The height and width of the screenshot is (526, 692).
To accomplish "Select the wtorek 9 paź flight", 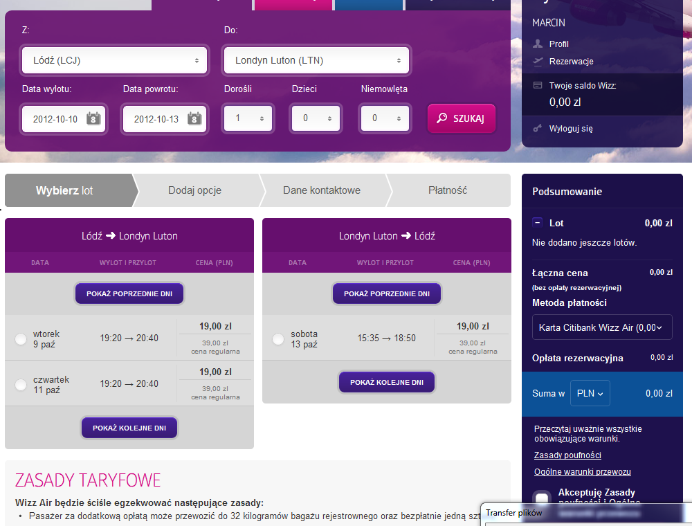I will (21, 338).
